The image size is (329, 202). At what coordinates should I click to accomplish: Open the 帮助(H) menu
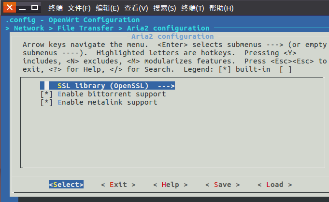(x=221, y=8)
